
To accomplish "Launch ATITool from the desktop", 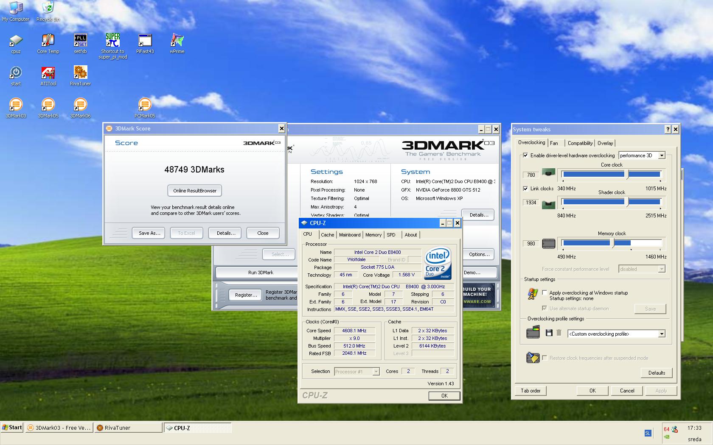I will (x=48, y=76).
